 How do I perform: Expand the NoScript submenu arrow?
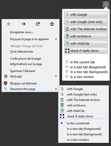pyautogui.click(x=56, y=76)
